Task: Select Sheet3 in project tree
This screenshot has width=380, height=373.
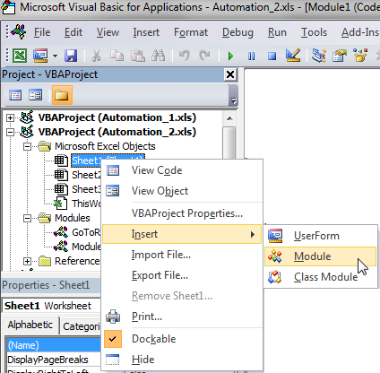Action: pos(86,189)
